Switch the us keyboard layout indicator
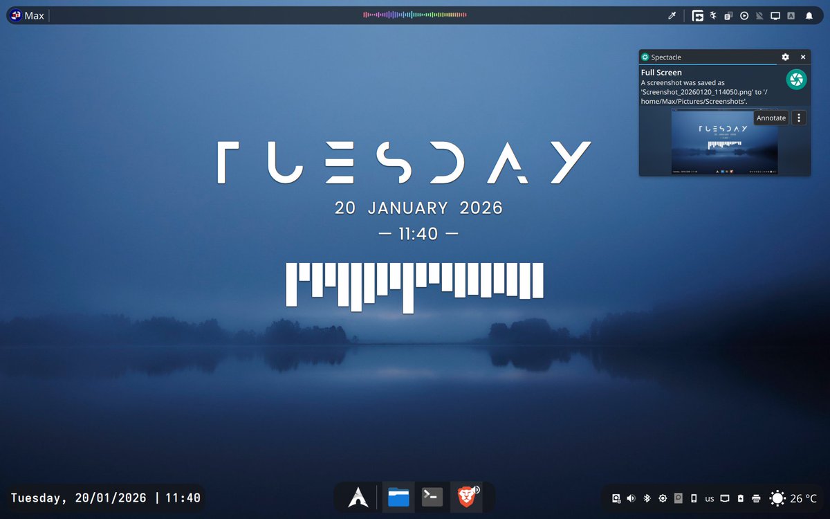 (710, 498)
